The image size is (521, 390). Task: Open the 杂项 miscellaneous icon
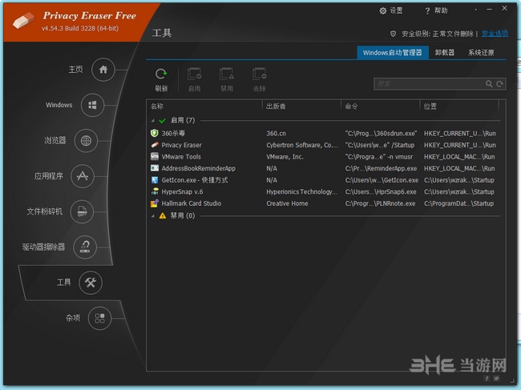99,318
